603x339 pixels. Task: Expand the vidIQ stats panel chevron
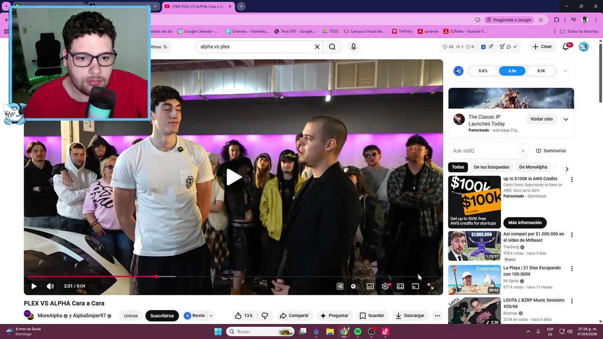tap(565, 71)
